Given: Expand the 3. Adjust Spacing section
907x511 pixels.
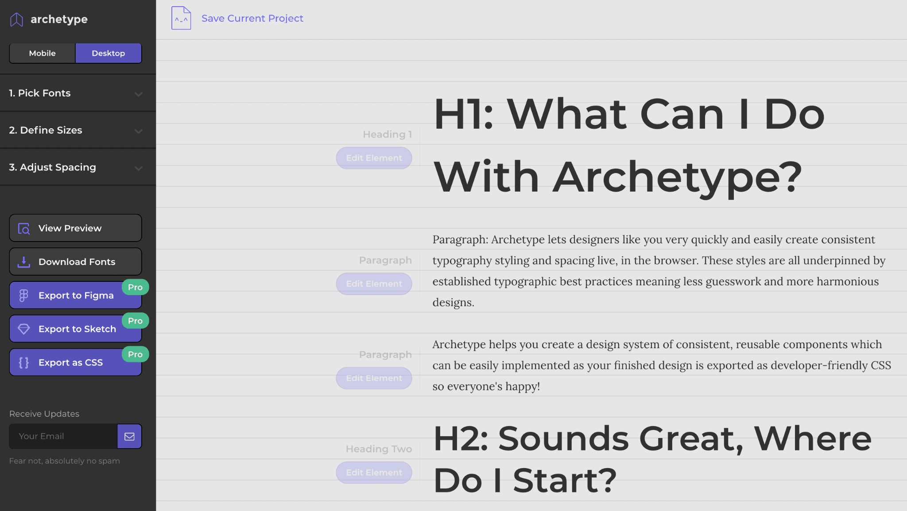Looking at the screenshot, I should pos(78,167).
